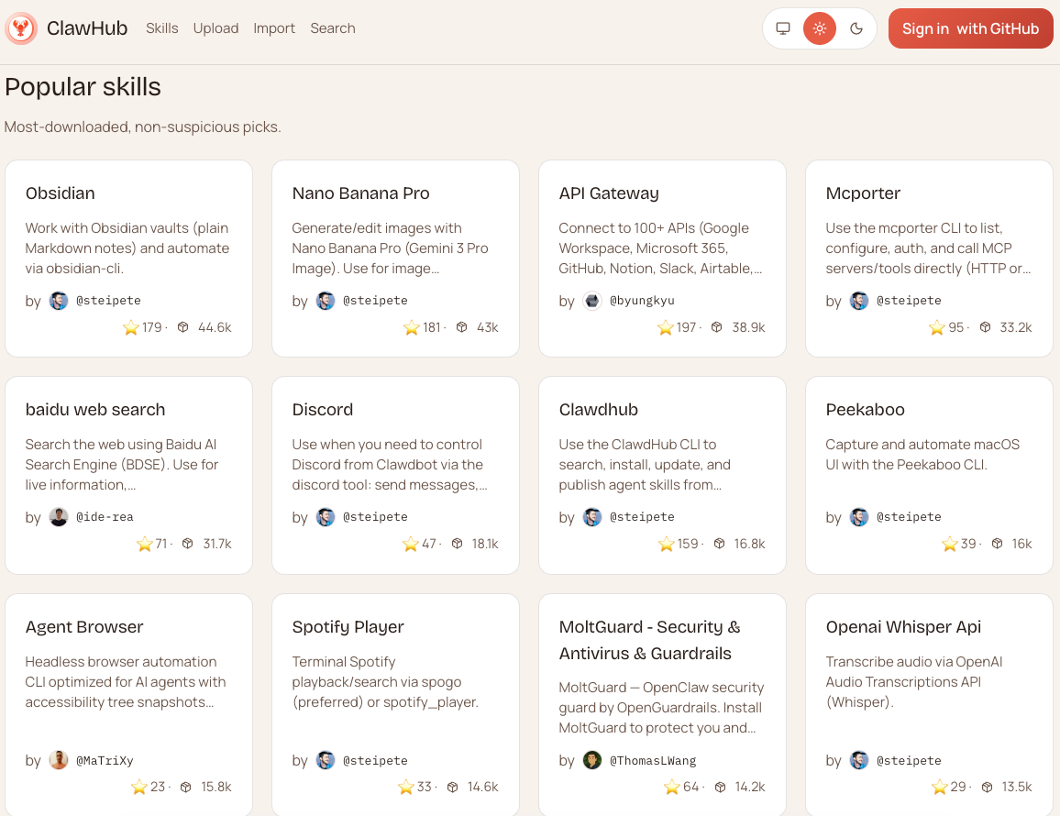Click the ClawHub lobster logo icon
Image resolution: width=1060 pixels, height=816 pixels.
pyautogui.click(x=20, y=28)
